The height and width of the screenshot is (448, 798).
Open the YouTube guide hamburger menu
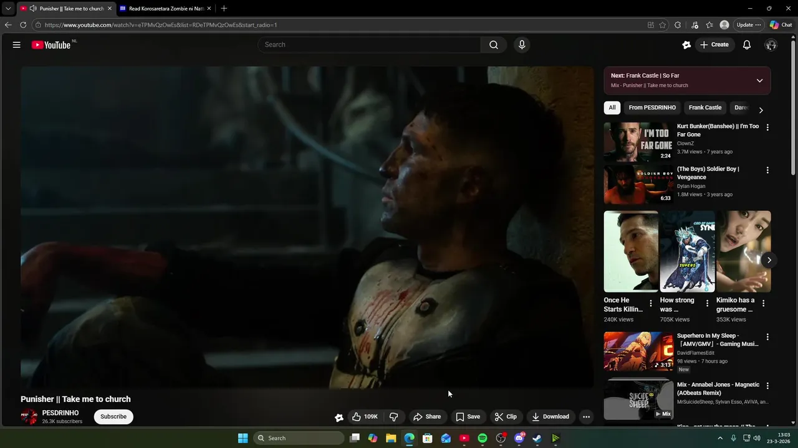pos(17,45)
